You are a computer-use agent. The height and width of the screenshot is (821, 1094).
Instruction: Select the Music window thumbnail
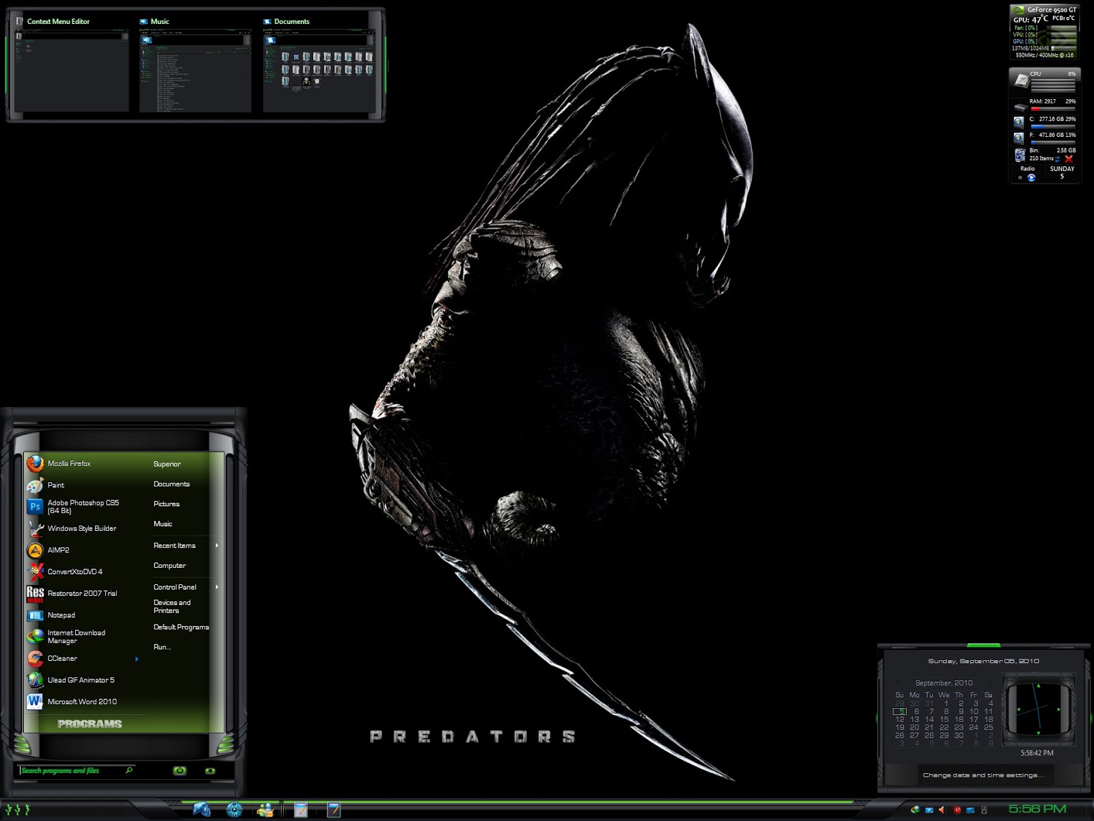click(195, 64)
